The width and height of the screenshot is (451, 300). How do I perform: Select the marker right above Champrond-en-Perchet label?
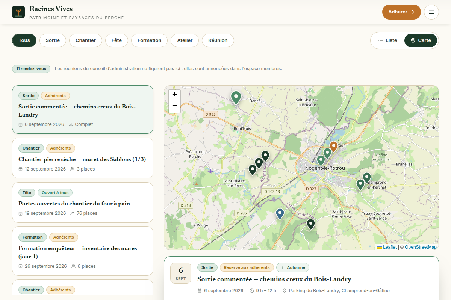click(x=366, y=178)
